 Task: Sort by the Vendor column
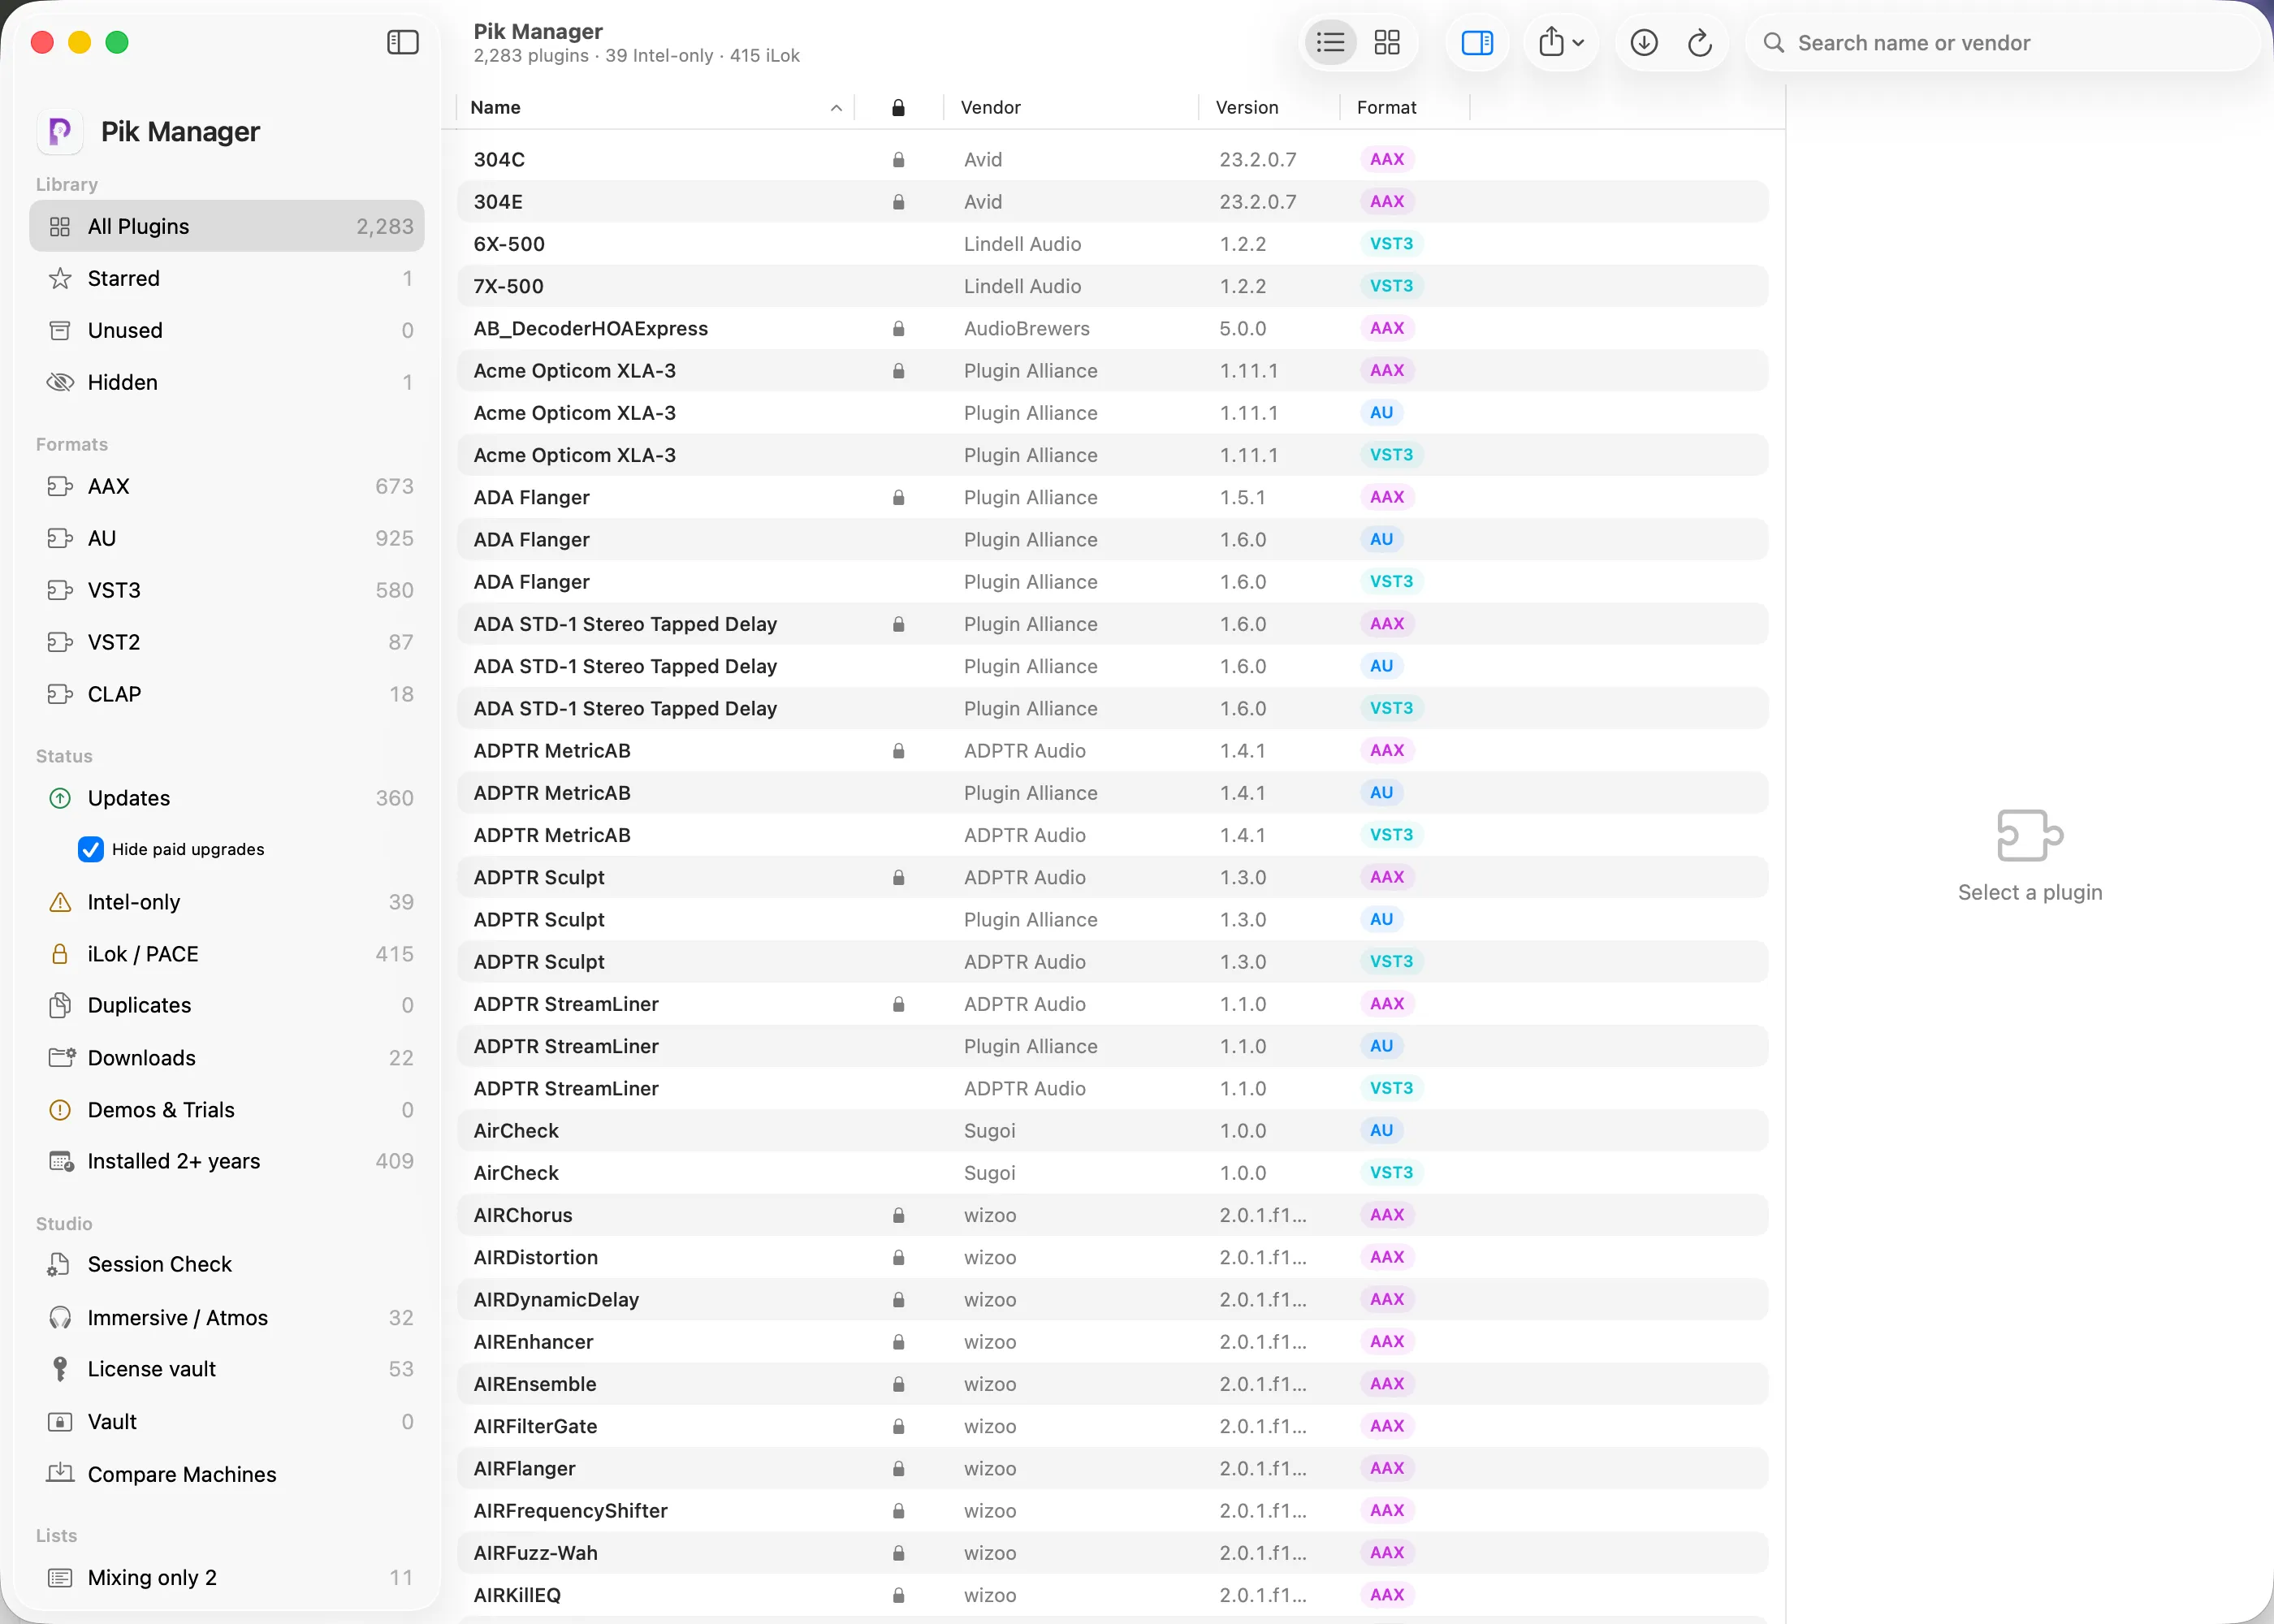click(1070, 107)
